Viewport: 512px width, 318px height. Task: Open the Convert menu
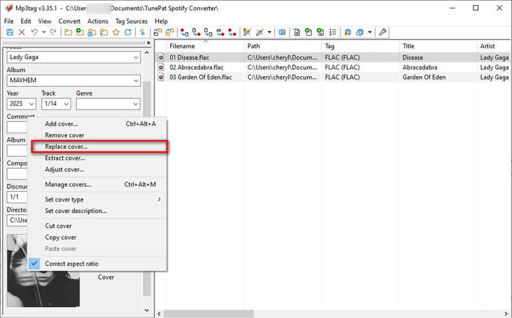69,21
